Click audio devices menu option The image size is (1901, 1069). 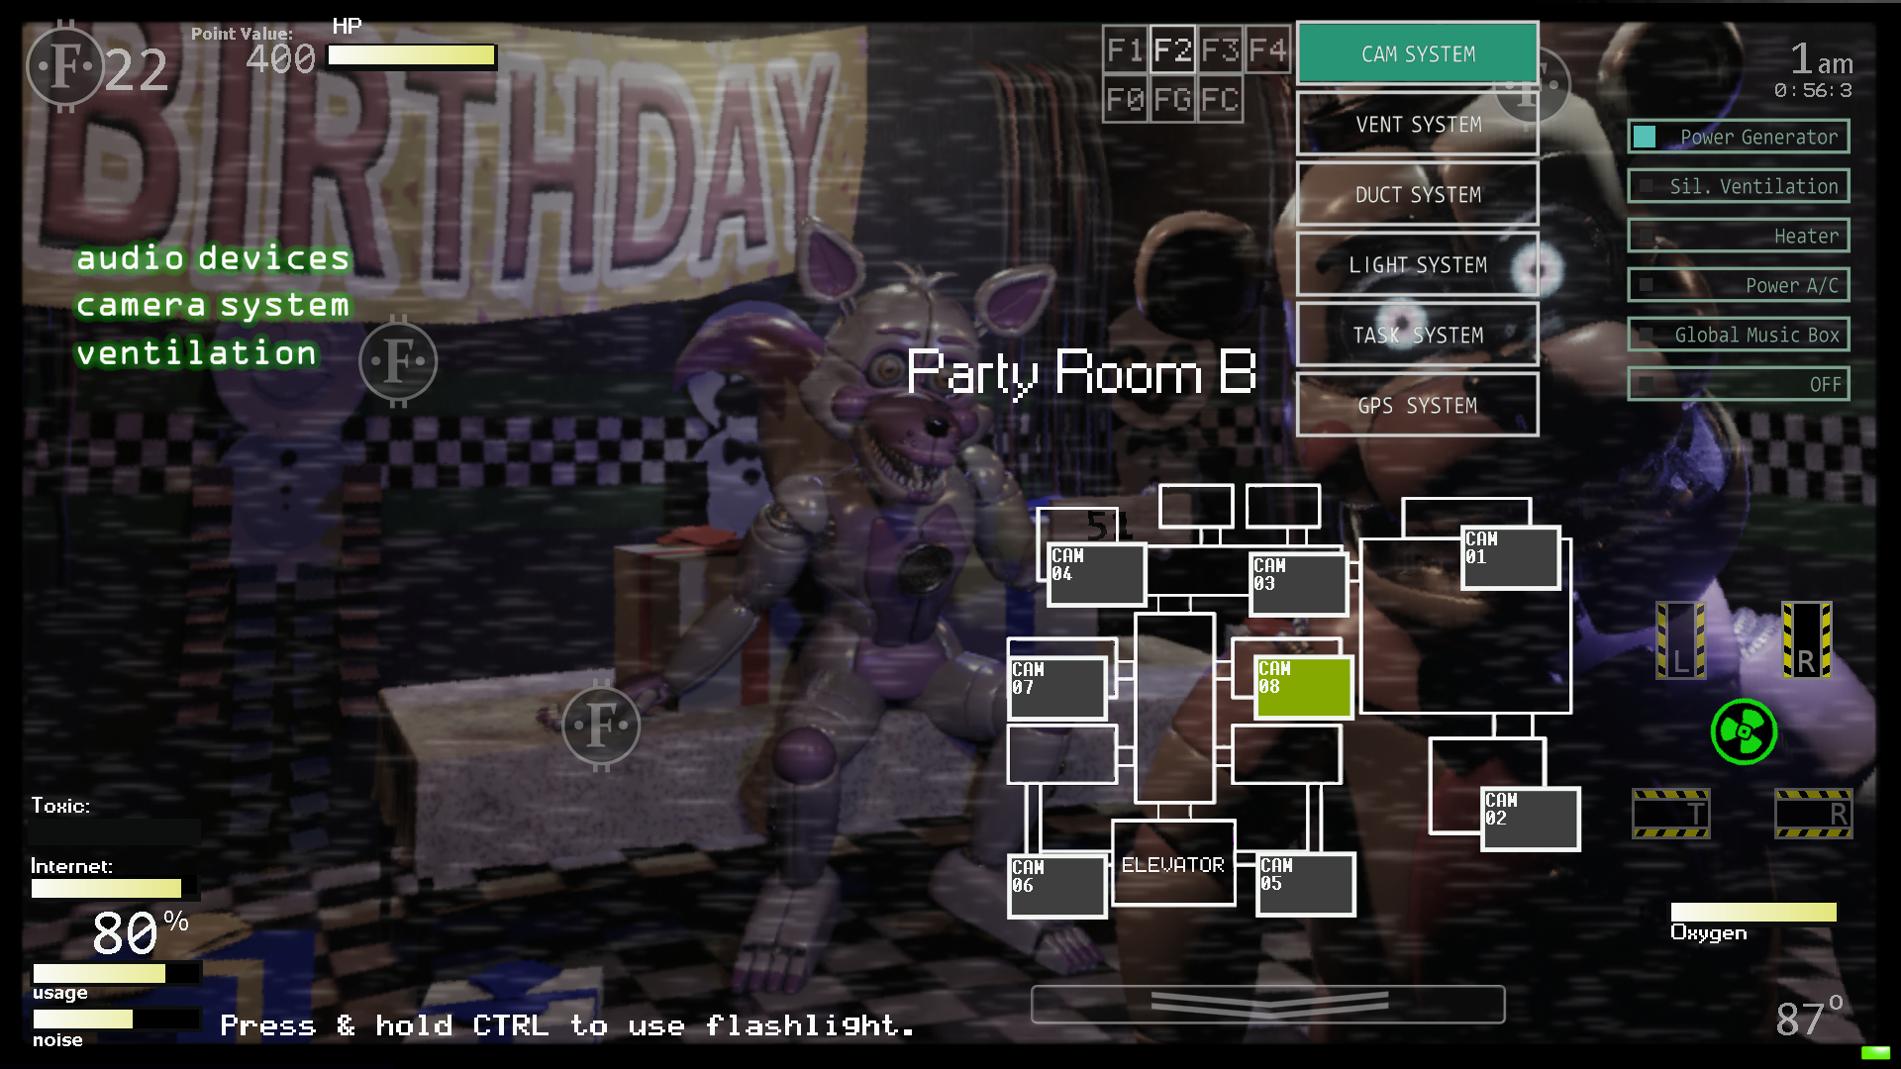[x=213, y=257]
